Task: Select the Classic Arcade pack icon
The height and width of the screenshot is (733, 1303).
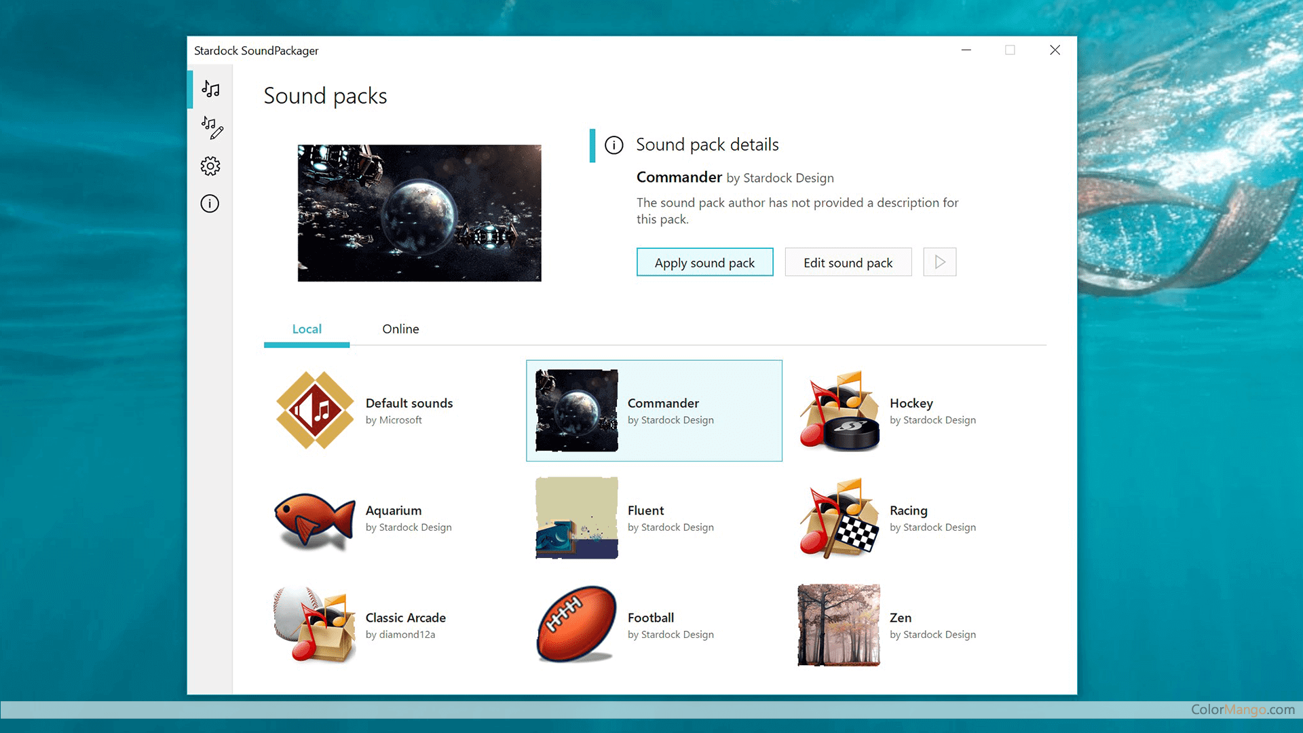Action: point(315,624)
